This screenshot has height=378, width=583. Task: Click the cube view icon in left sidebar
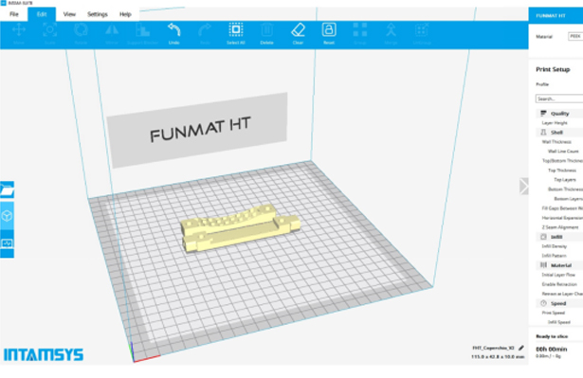(x=7, y=216)
